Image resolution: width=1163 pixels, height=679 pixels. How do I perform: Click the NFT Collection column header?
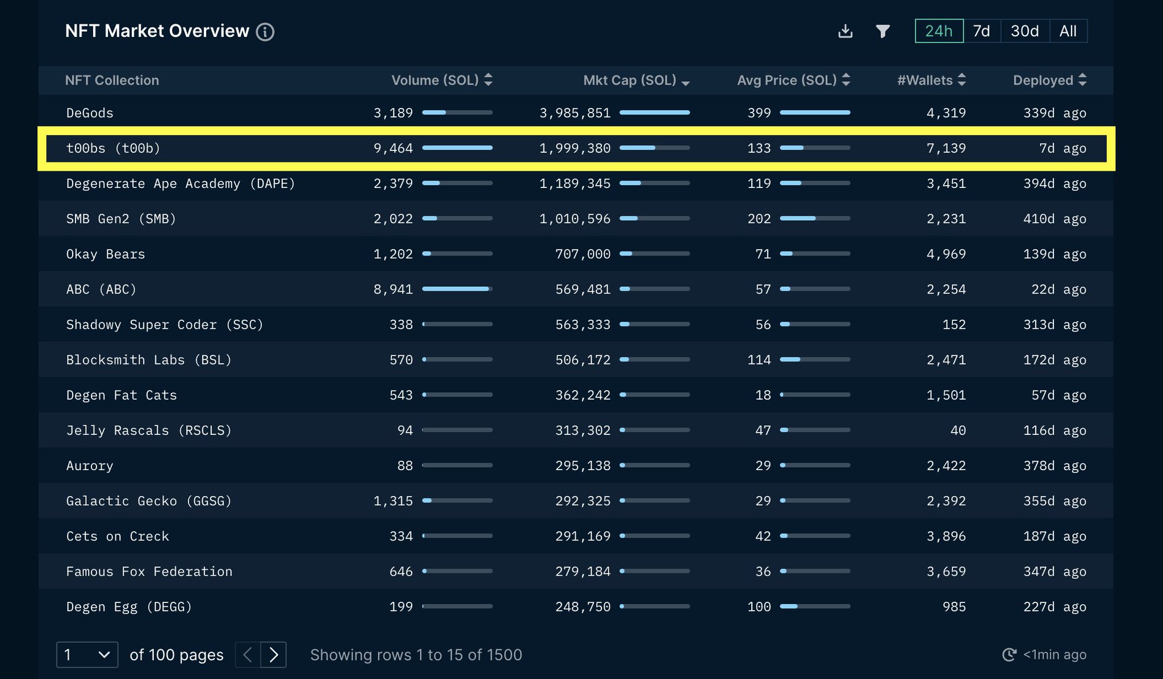112,80
